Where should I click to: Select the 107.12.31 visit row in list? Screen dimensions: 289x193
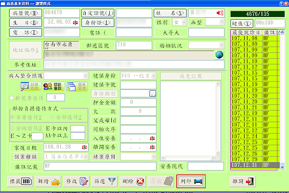coord(254,165)
